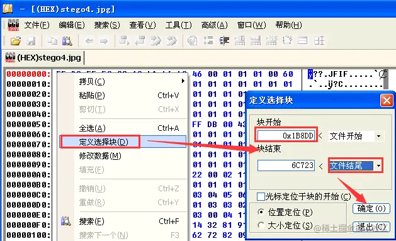Open the 查看(V) menu
The image size is (396, 241).
[x=142, y=25]
